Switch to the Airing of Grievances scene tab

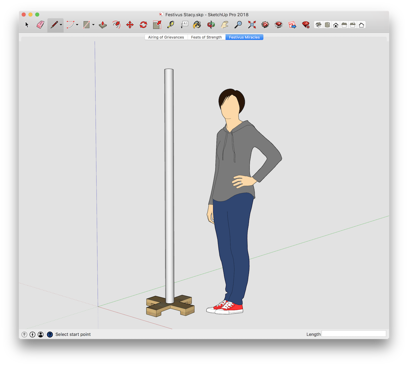166,37
